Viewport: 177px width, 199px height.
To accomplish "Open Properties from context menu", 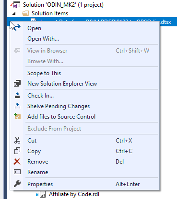I will click(84, 184).
